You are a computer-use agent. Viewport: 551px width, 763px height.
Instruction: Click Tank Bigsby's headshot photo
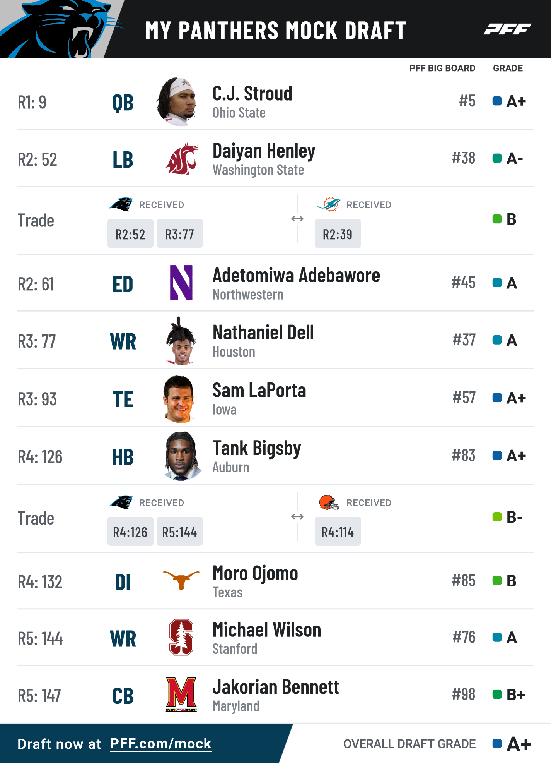click(x=182, y=456)
